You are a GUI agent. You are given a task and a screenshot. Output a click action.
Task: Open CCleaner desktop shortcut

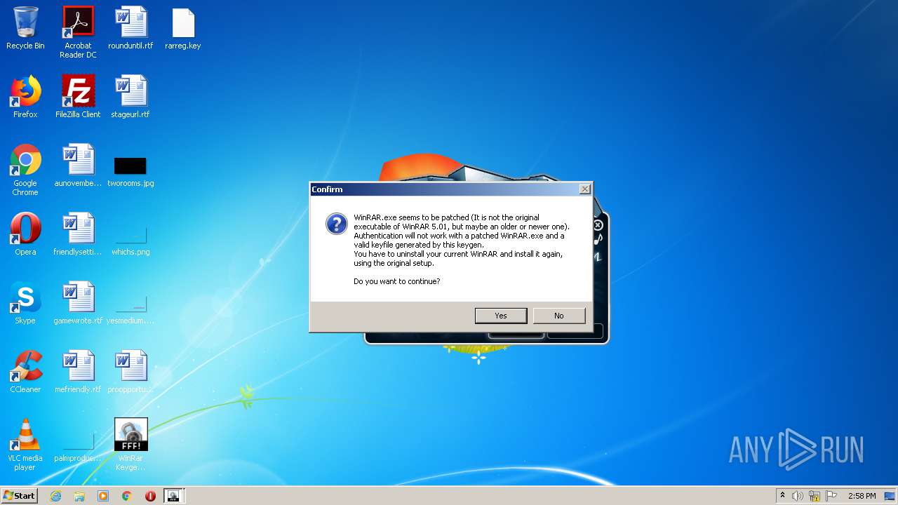25,372
